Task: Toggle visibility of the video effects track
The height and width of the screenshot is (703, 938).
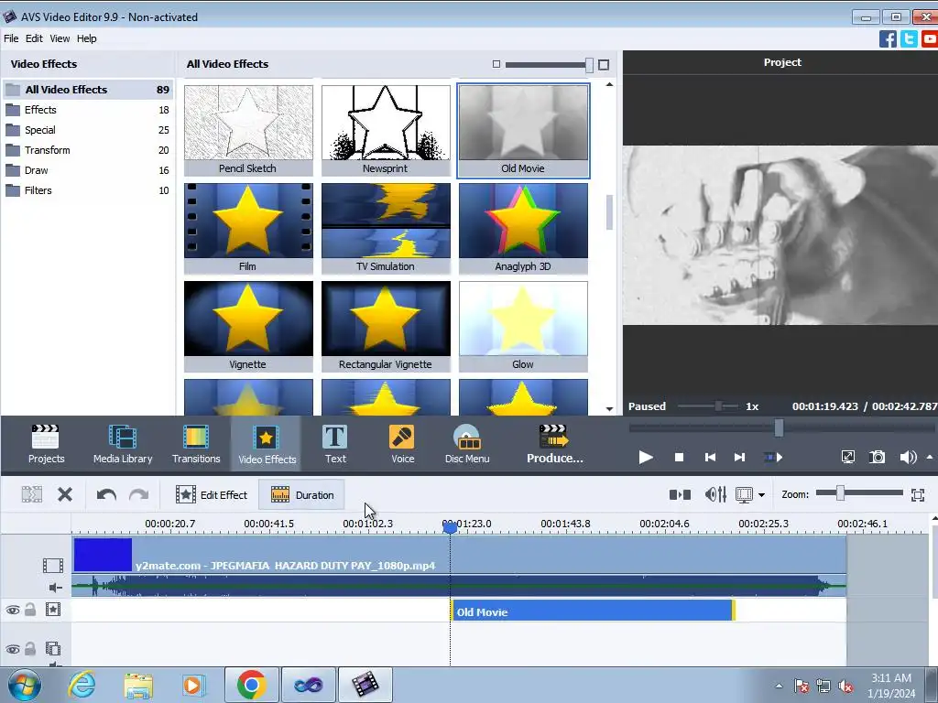Action: (13, 610)
